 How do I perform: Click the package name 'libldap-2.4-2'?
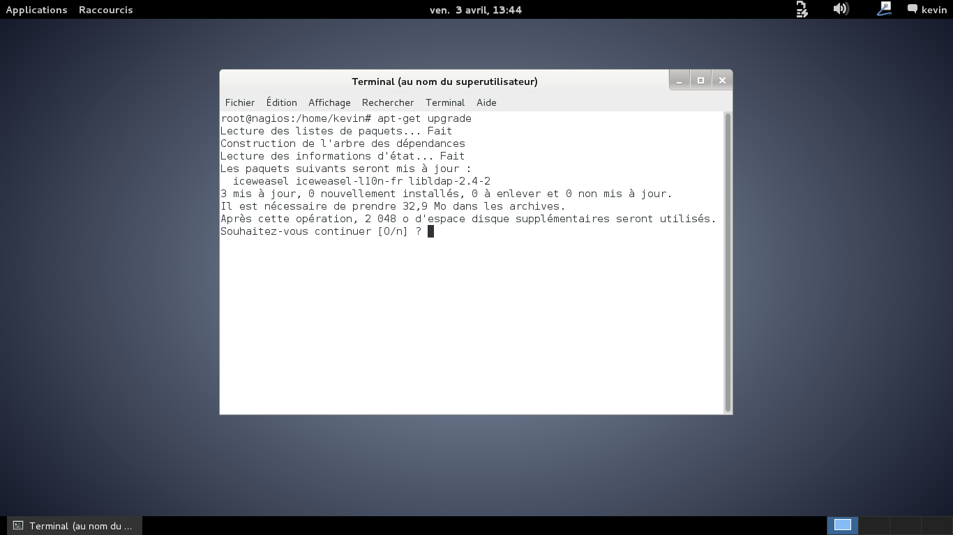[449, 181]
